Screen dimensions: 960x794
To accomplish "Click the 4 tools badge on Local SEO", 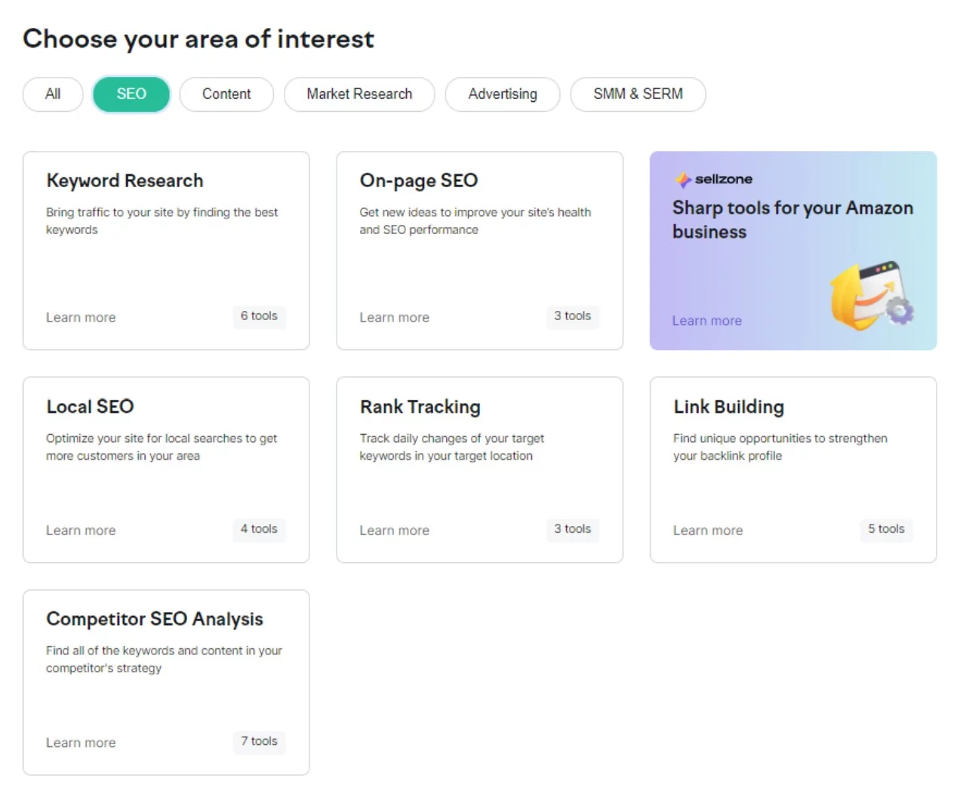I will coord(259,529).
